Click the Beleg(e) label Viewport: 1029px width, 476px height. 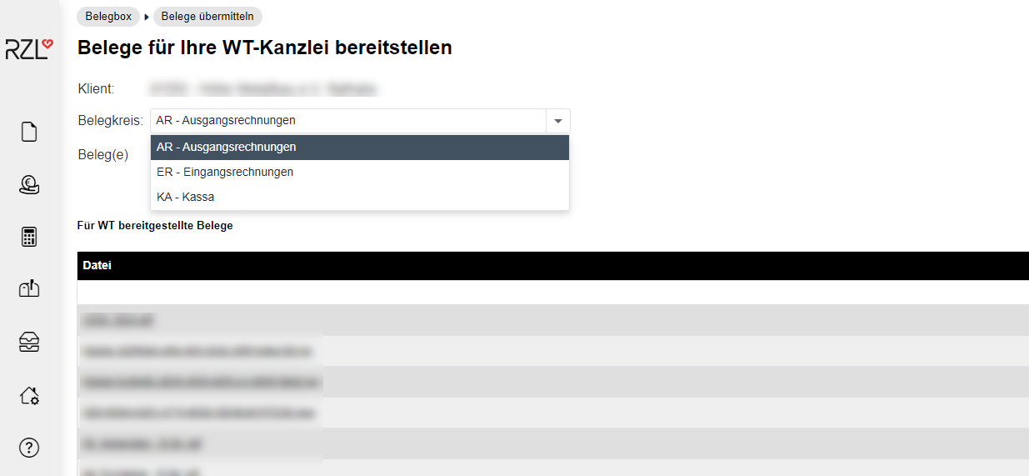pyautogui.click(x=103, y=155)
